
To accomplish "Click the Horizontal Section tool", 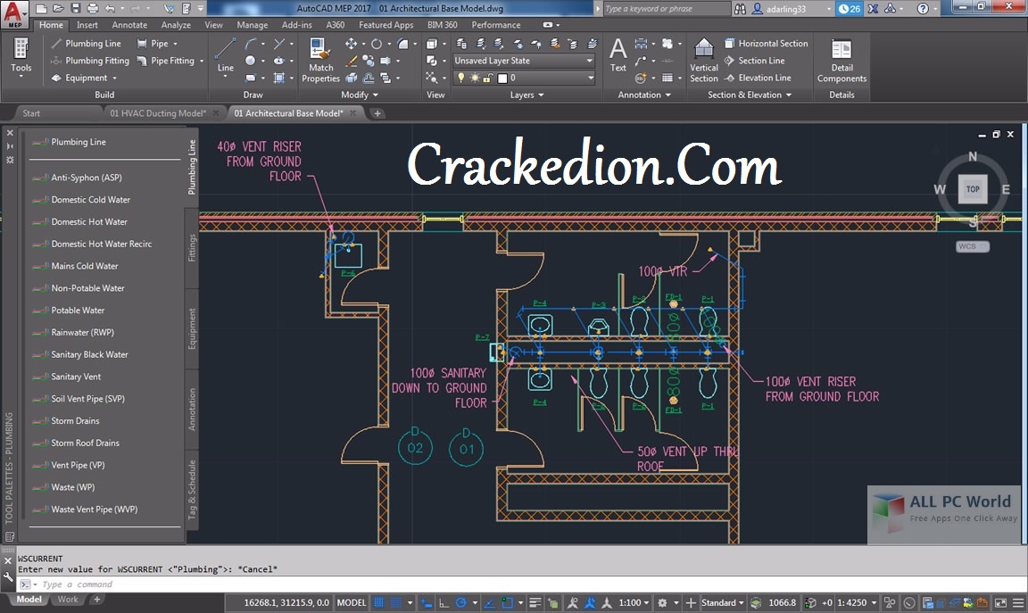I will (x=766, y=43).
